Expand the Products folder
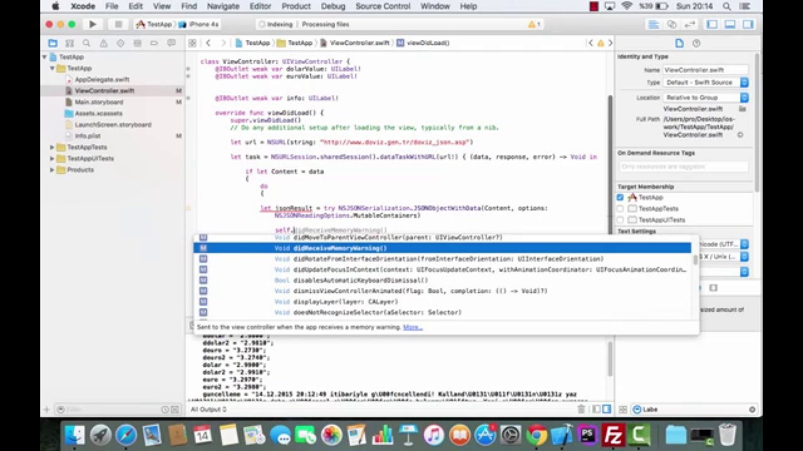 pos(53,170)
